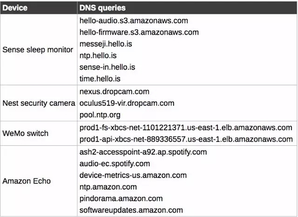Image resolution: width=298 pixels, height=217 pixels.
Task: Click the time.hello.is entry
Action: 100,79
